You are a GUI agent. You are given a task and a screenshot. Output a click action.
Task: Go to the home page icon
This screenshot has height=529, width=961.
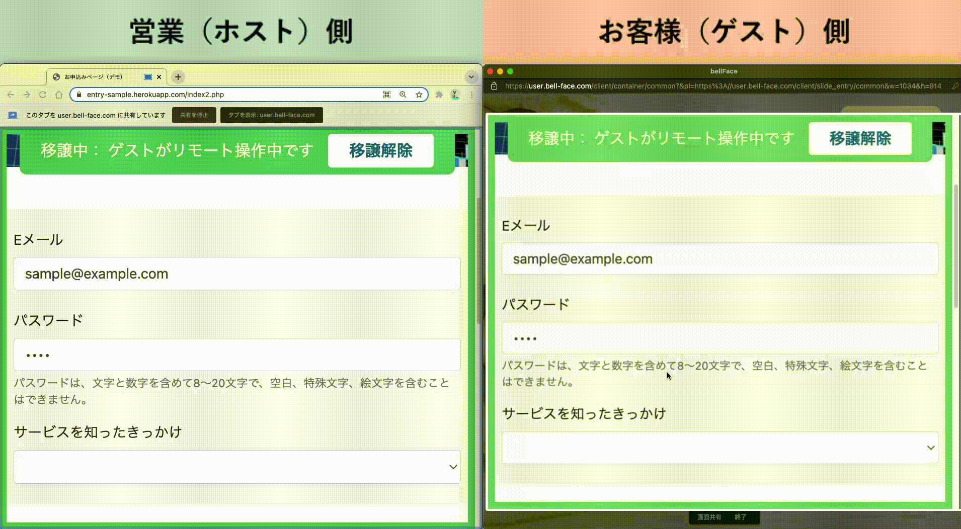59,95
